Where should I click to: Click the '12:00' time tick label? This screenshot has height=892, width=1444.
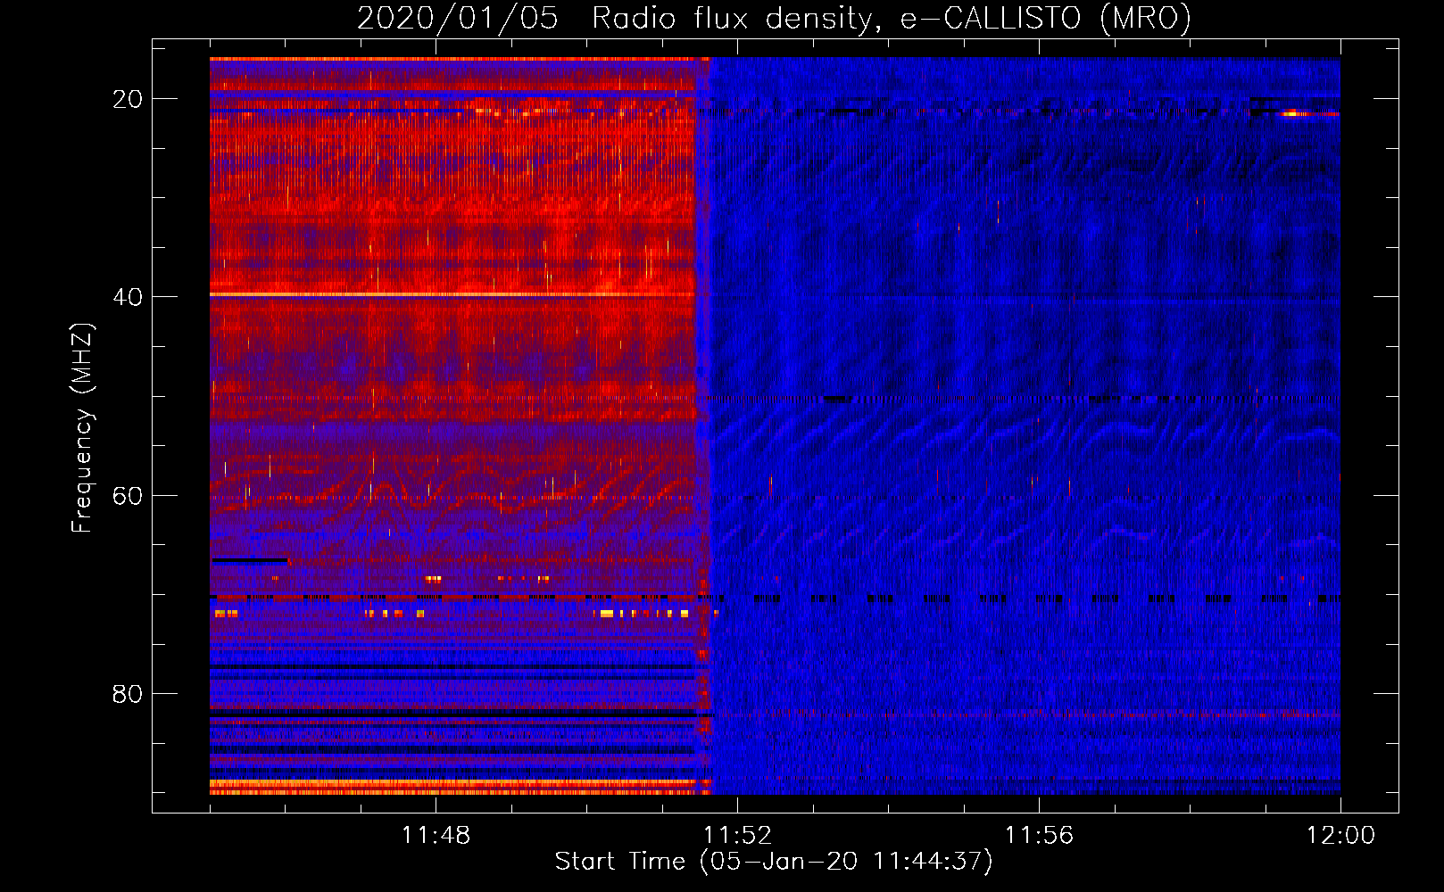point(1340,836)
